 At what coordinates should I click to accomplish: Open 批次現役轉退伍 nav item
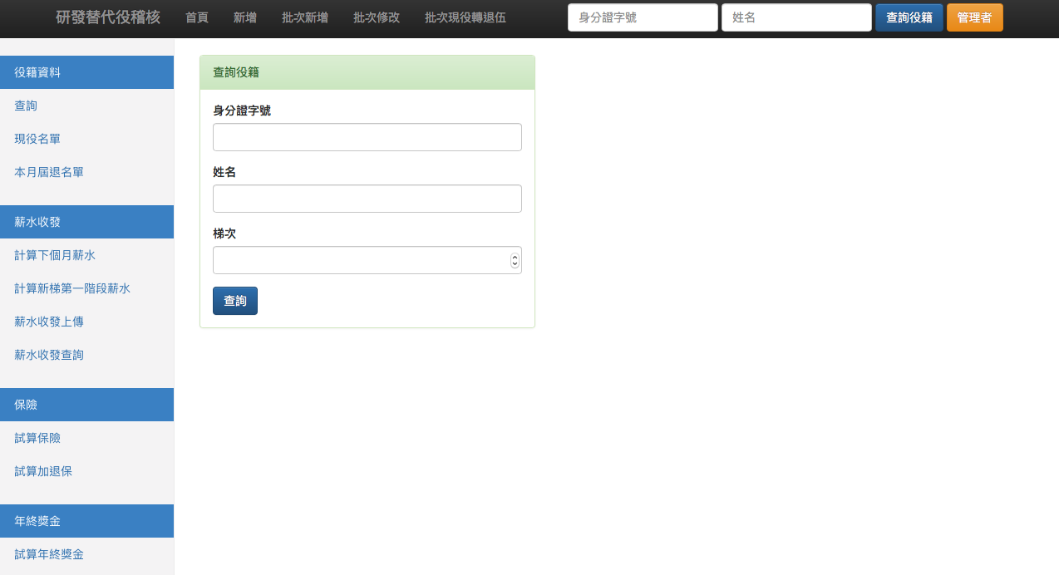click(x=465, y=17)
